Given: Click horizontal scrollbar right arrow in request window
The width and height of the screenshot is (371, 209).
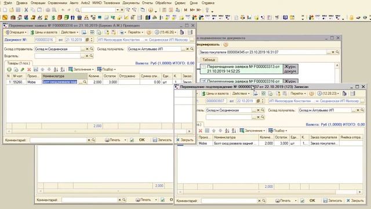Looking at the screenshot, I should click(x=190, y=131).
